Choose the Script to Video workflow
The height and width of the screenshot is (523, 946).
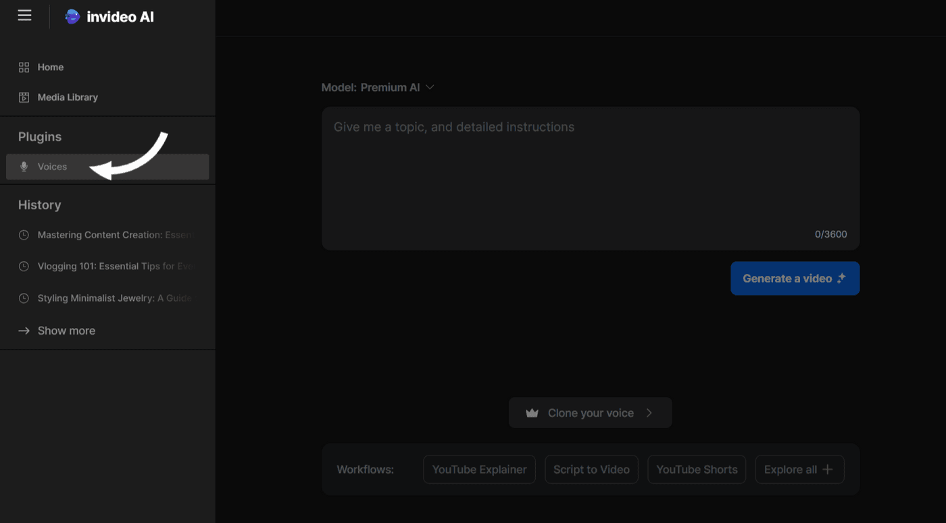click(x=591, y=469)
